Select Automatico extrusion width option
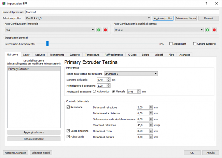Viewport: 222px width, 158px height. click(94, 91)
